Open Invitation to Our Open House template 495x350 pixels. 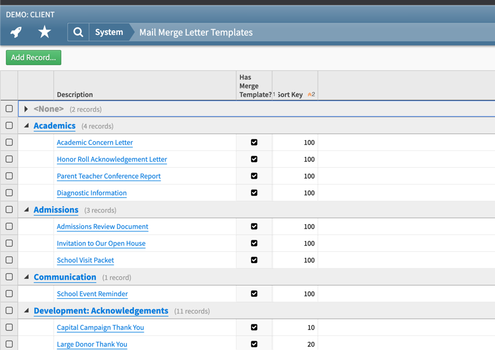click(x=101, y=243)
